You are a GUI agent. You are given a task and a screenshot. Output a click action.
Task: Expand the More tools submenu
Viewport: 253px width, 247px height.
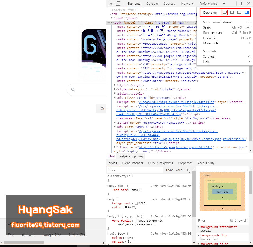pos(225,43)
